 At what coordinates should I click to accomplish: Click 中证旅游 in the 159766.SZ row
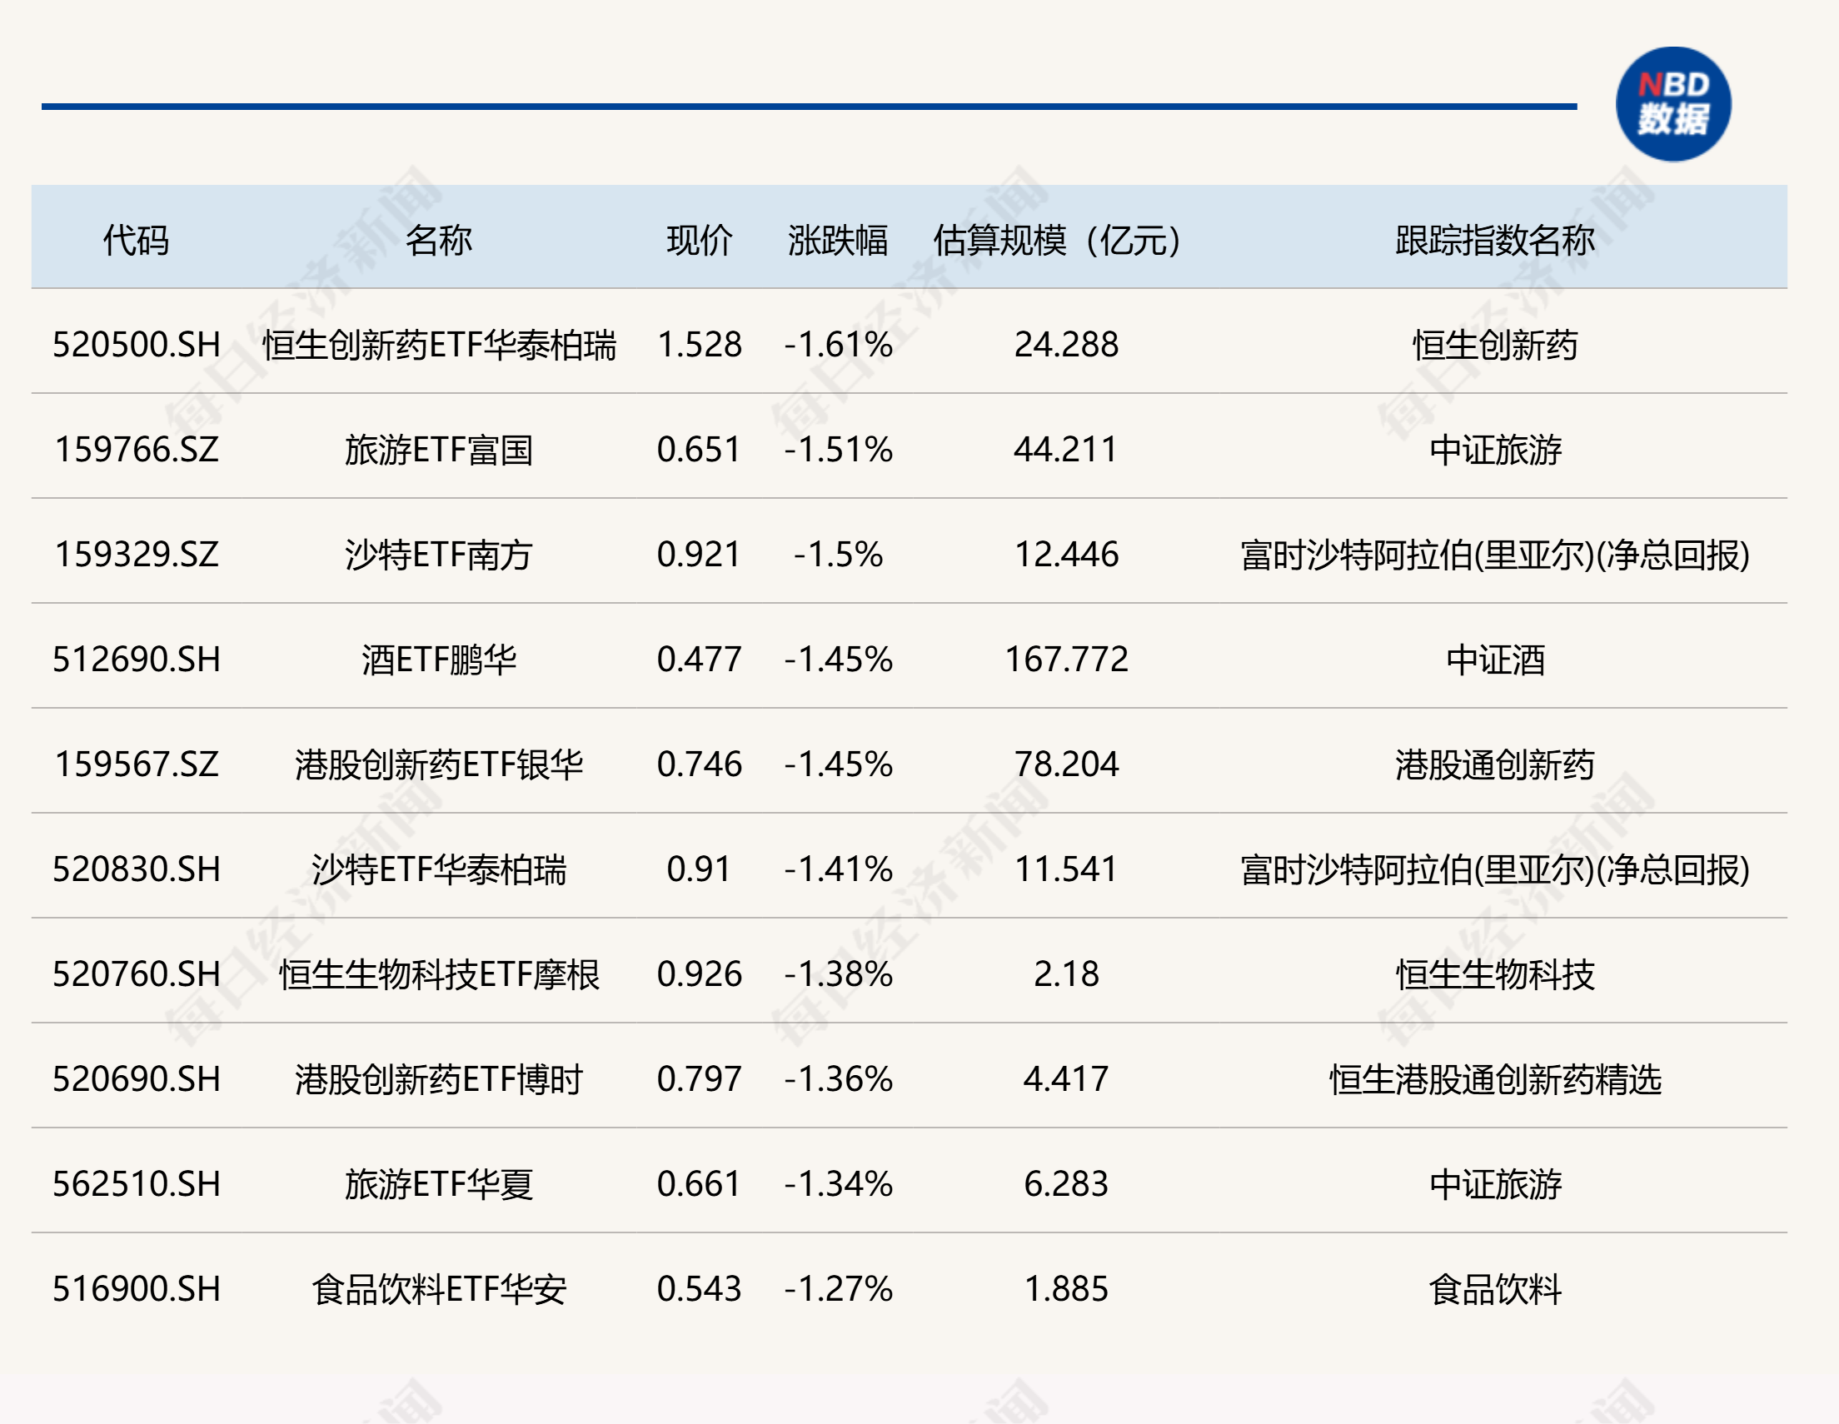click(x=1495, y=450)
